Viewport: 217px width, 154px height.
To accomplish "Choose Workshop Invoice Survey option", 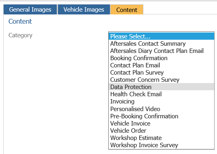I will click(161, 145).
